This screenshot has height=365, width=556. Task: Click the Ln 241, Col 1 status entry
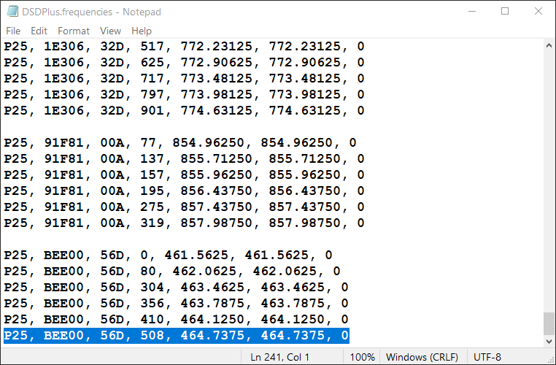(x=279, y=357)
